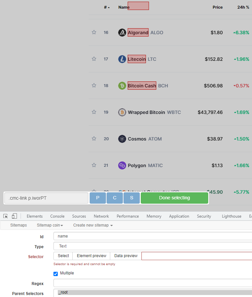252x297 pixels.
Task: Open the Console tab
Action: click(57, 216)
